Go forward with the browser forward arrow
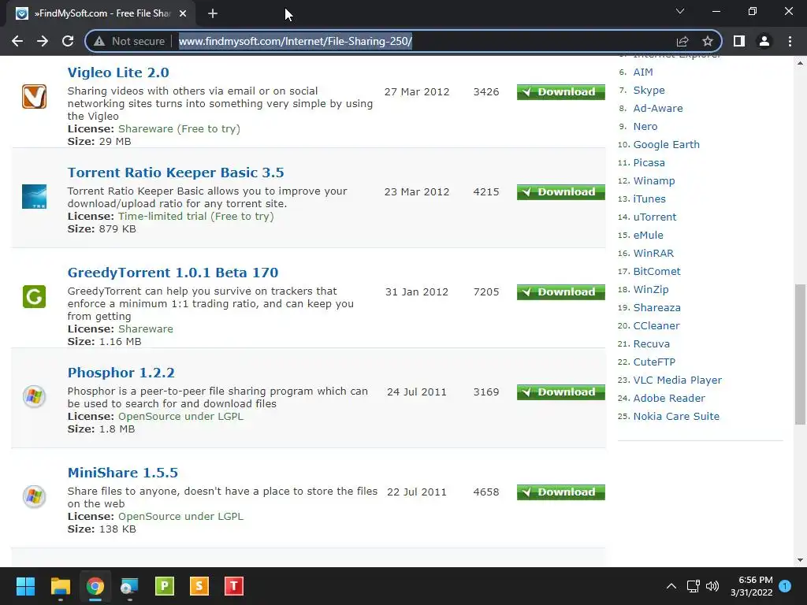 point(43,41)
